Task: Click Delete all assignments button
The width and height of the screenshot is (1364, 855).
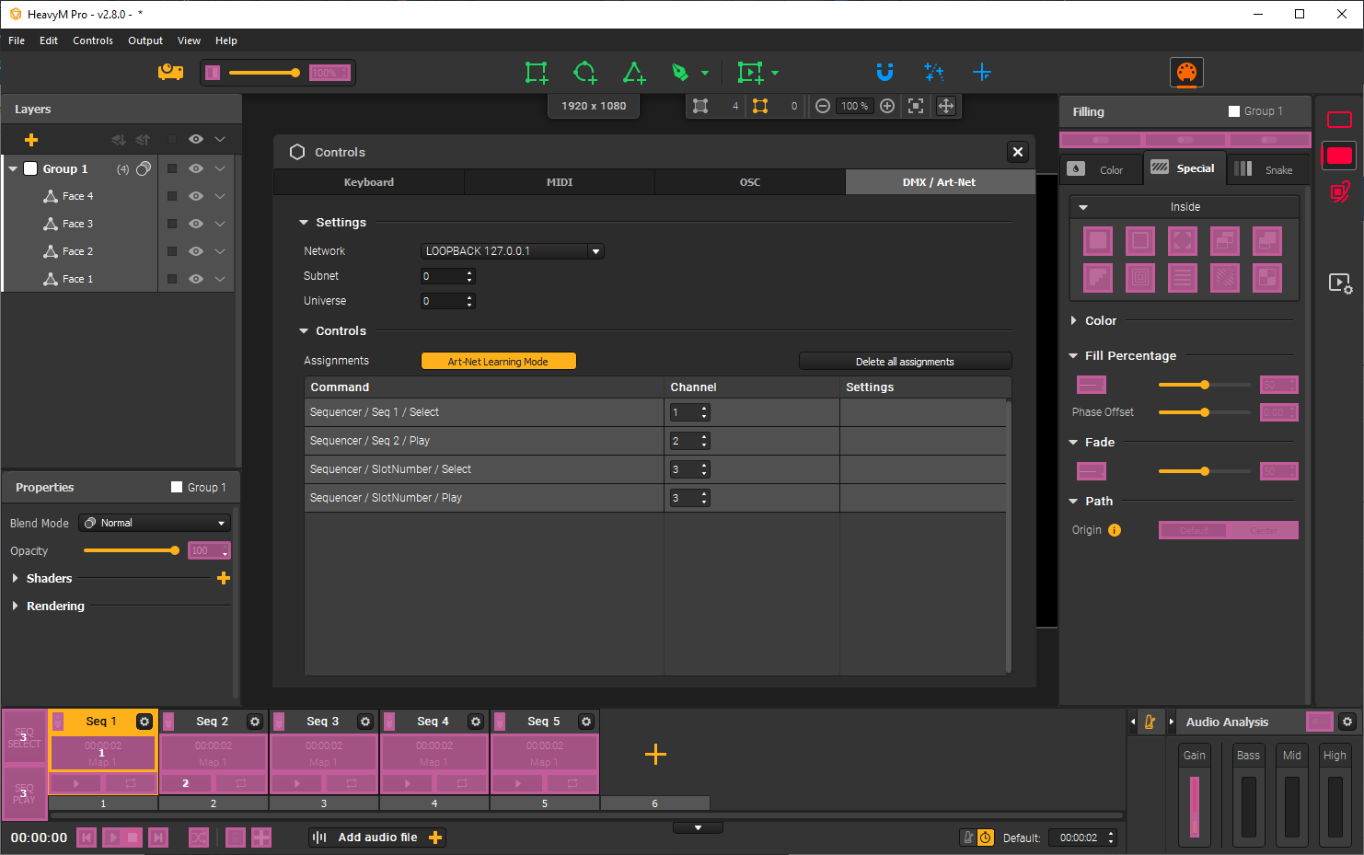Action: tap(905, 361)
